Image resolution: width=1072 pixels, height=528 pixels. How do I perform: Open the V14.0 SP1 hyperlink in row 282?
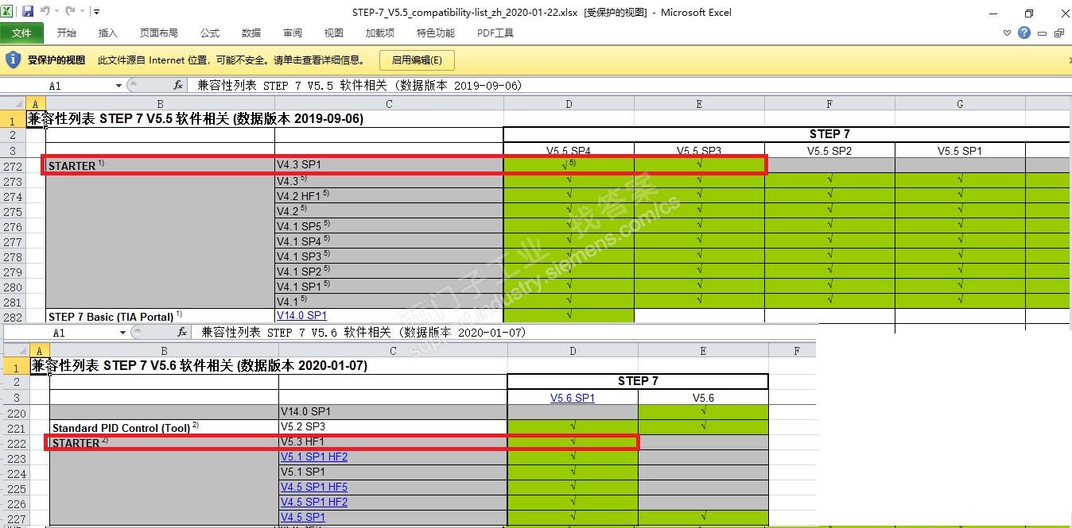[x=301, y=316]
